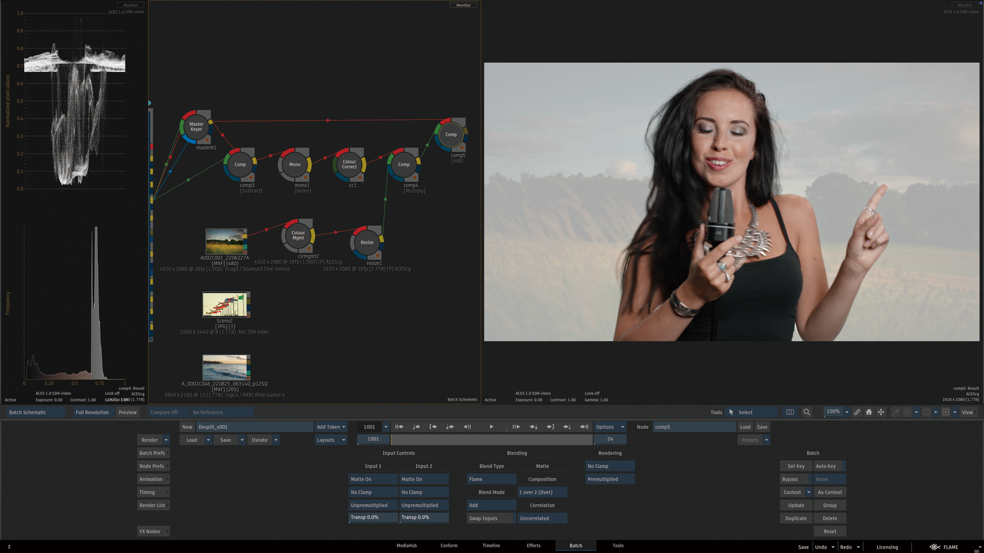Select the Master Keyer node masterk1
984x553 pixels.
pyautogui.click(x=196, y=127)
